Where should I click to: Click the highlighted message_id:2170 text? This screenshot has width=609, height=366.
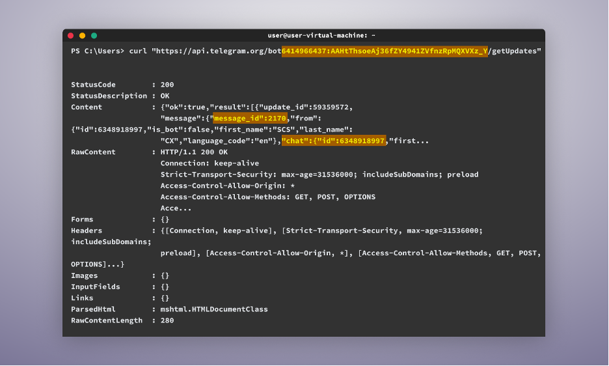tap(250, 119)
